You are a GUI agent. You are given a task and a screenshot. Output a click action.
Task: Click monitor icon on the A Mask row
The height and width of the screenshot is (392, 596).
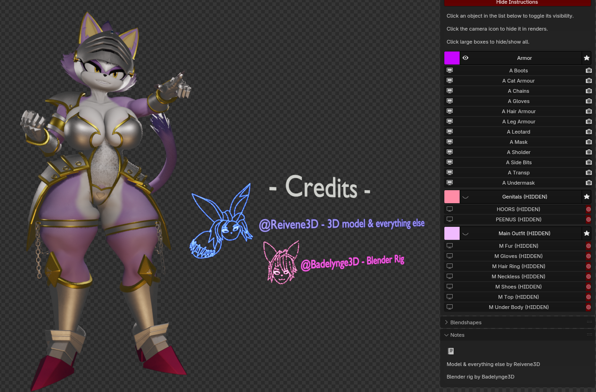pos(449,142)
